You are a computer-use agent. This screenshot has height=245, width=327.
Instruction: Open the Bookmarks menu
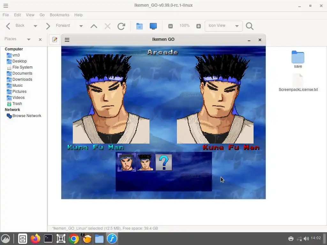point(59,15)
